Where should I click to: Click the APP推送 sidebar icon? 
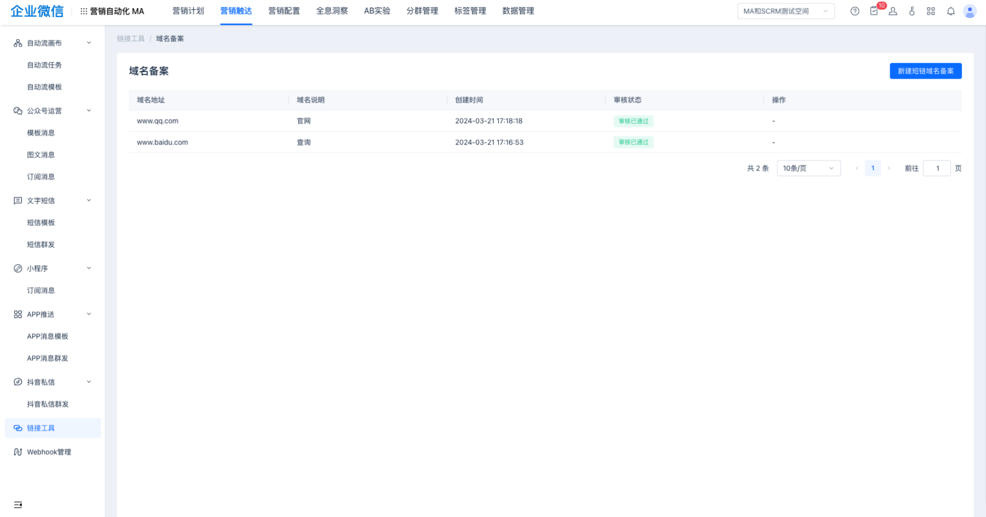pyautogui.click(x=18, y=314)
